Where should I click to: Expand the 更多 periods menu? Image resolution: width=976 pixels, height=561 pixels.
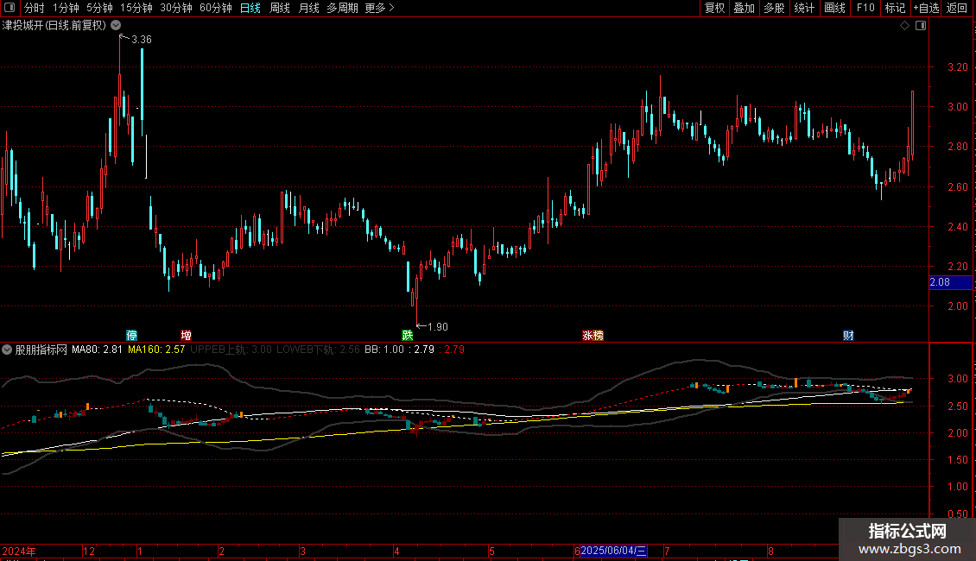coord(379,8)
